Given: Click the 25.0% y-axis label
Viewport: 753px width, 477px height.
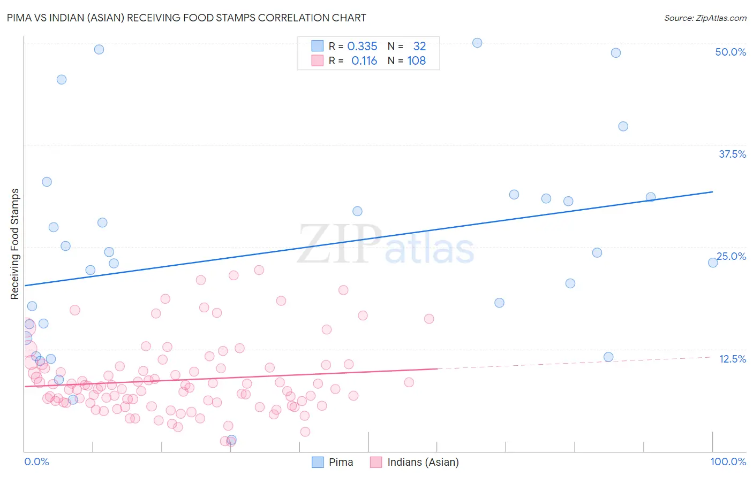Looking at the screenshot, I should tap(732, 256).
